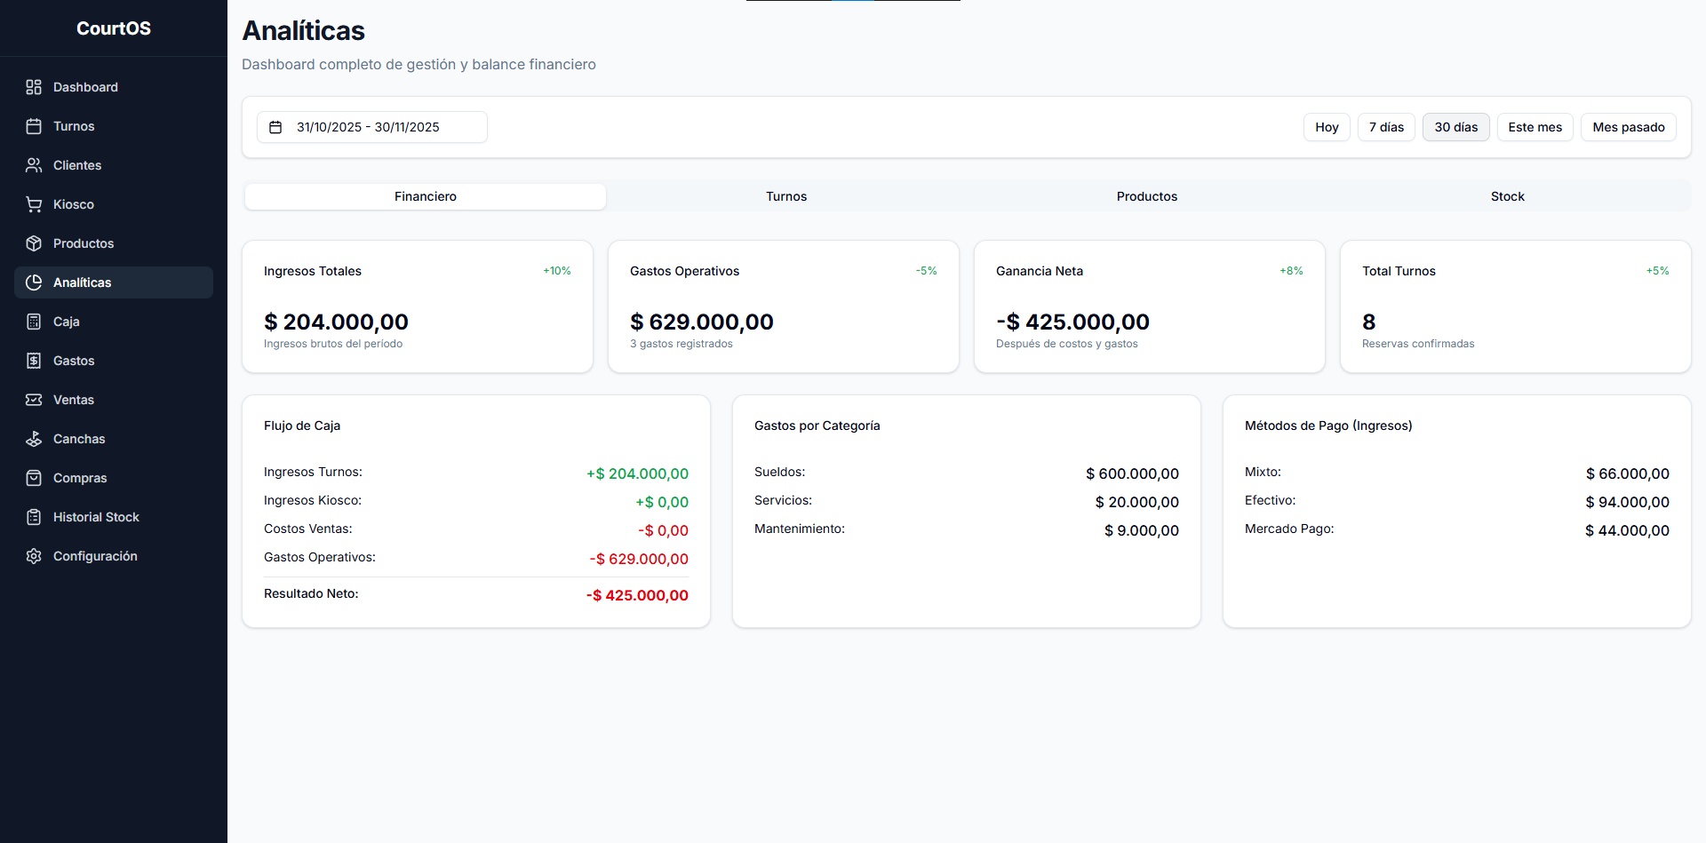Image resolution: width=1706 pixels, height=843 pixels.
Task: Filter by the Hoy preset
Action: pos(1327,127)
